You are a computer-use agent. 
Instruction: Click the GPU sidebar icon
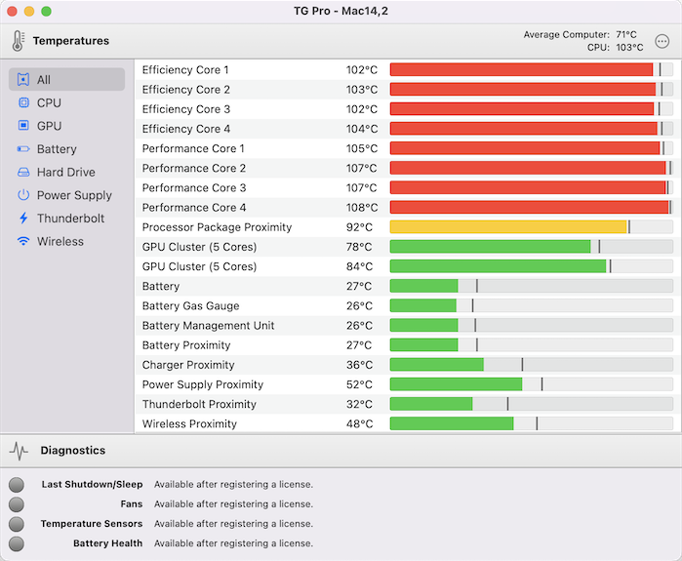(x=23, y=126)
